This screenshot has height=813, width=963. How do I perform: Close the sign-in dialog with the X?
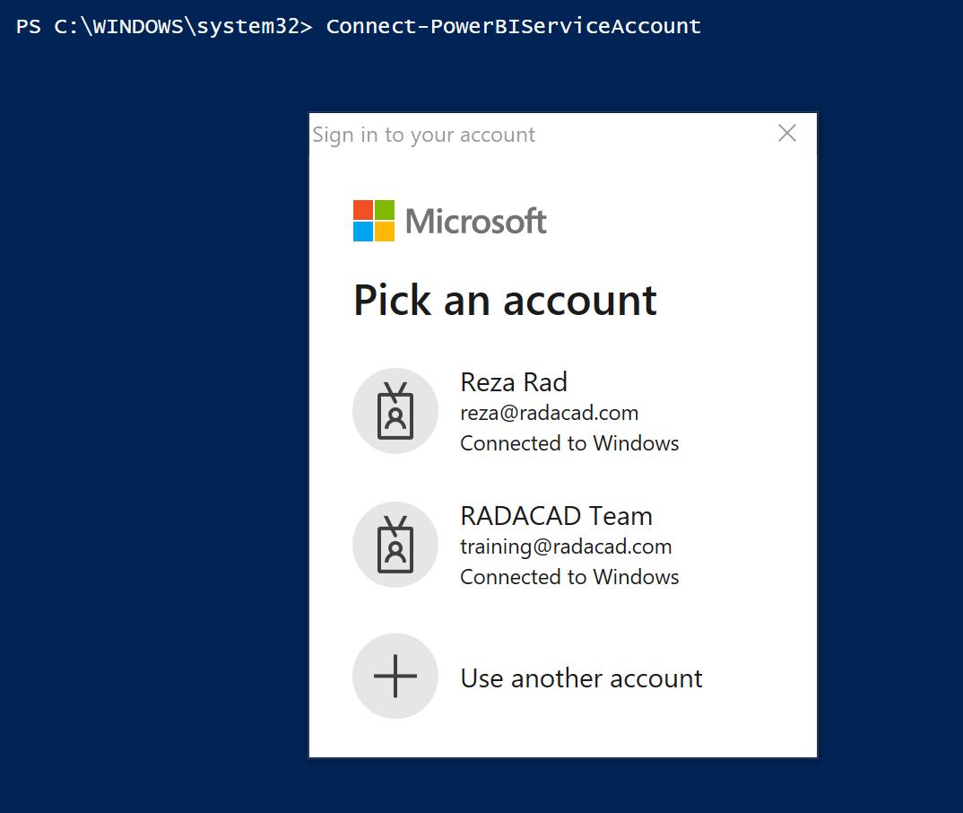(786, 134)
